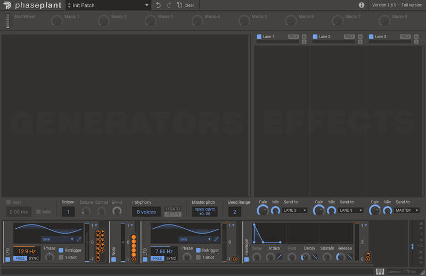Viewport: 426px width, 276px height.
Task: Click the Polyphony 8 voices field
Action: [x=146, y=212]
